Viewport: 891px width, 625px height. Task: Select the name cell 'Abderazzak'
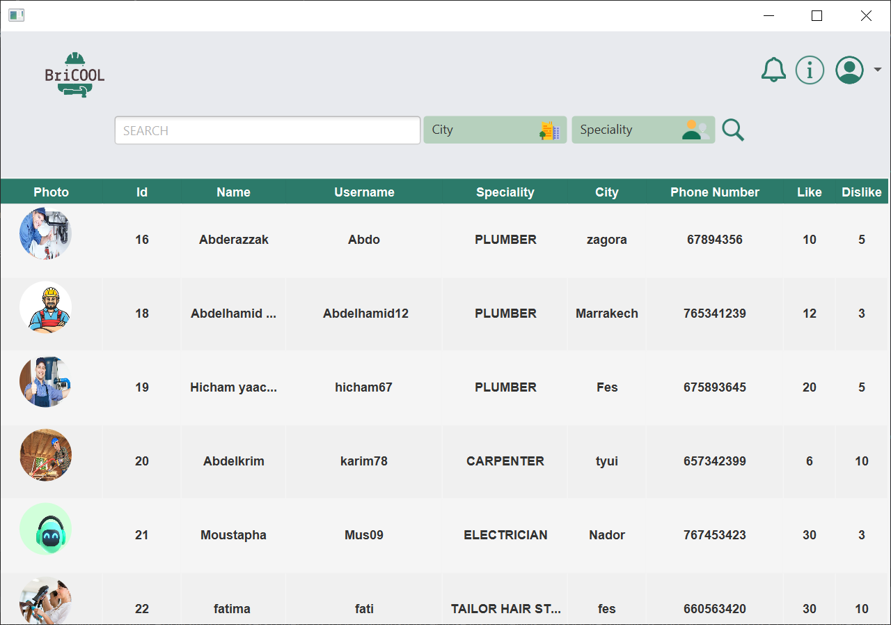click(x=234, y=240)
